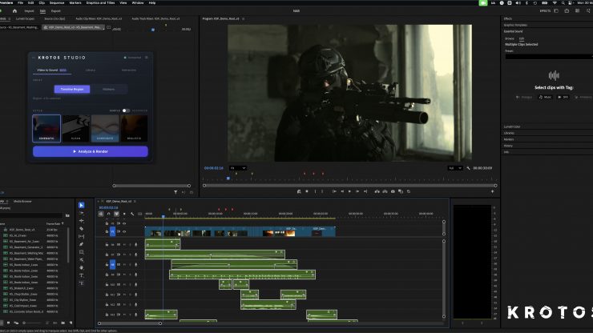Add a marker from timeline header
593x333 pixels.
(x=124, y=214)
